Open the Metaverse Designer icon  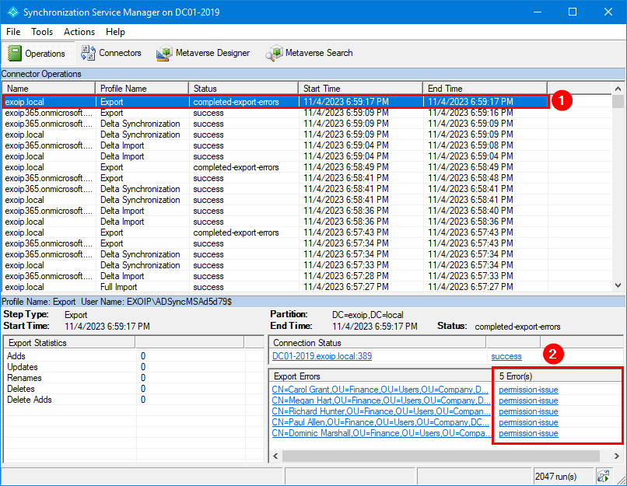tap(163, 53)
